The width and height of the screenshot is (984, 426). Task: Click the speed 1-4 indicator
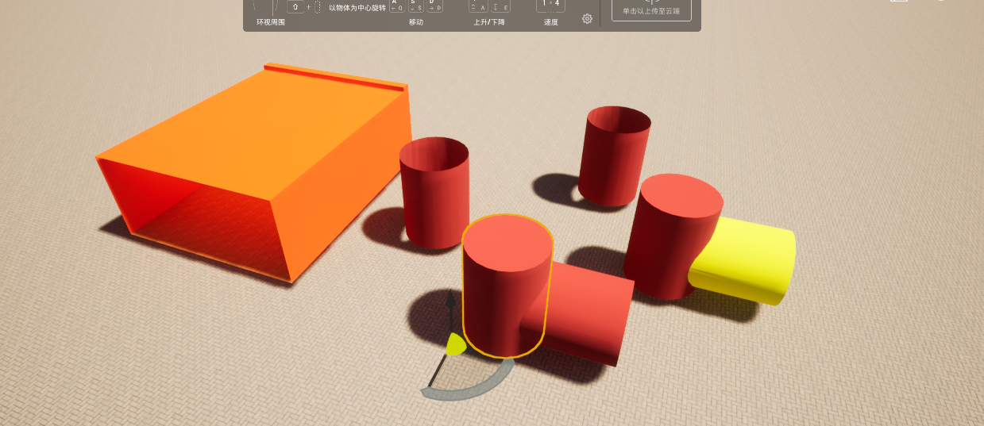pyautogui.click(x=550, y=4)
